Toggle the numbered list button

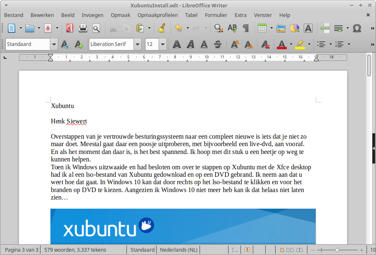339,44
